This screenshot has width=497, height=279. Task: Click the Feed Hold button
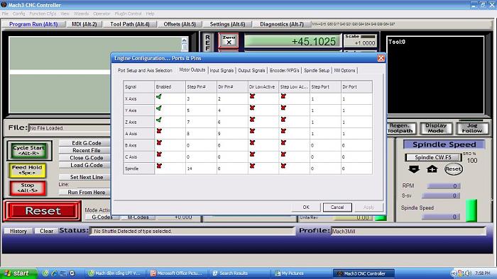pyautogui.click(x=27, y=170)
